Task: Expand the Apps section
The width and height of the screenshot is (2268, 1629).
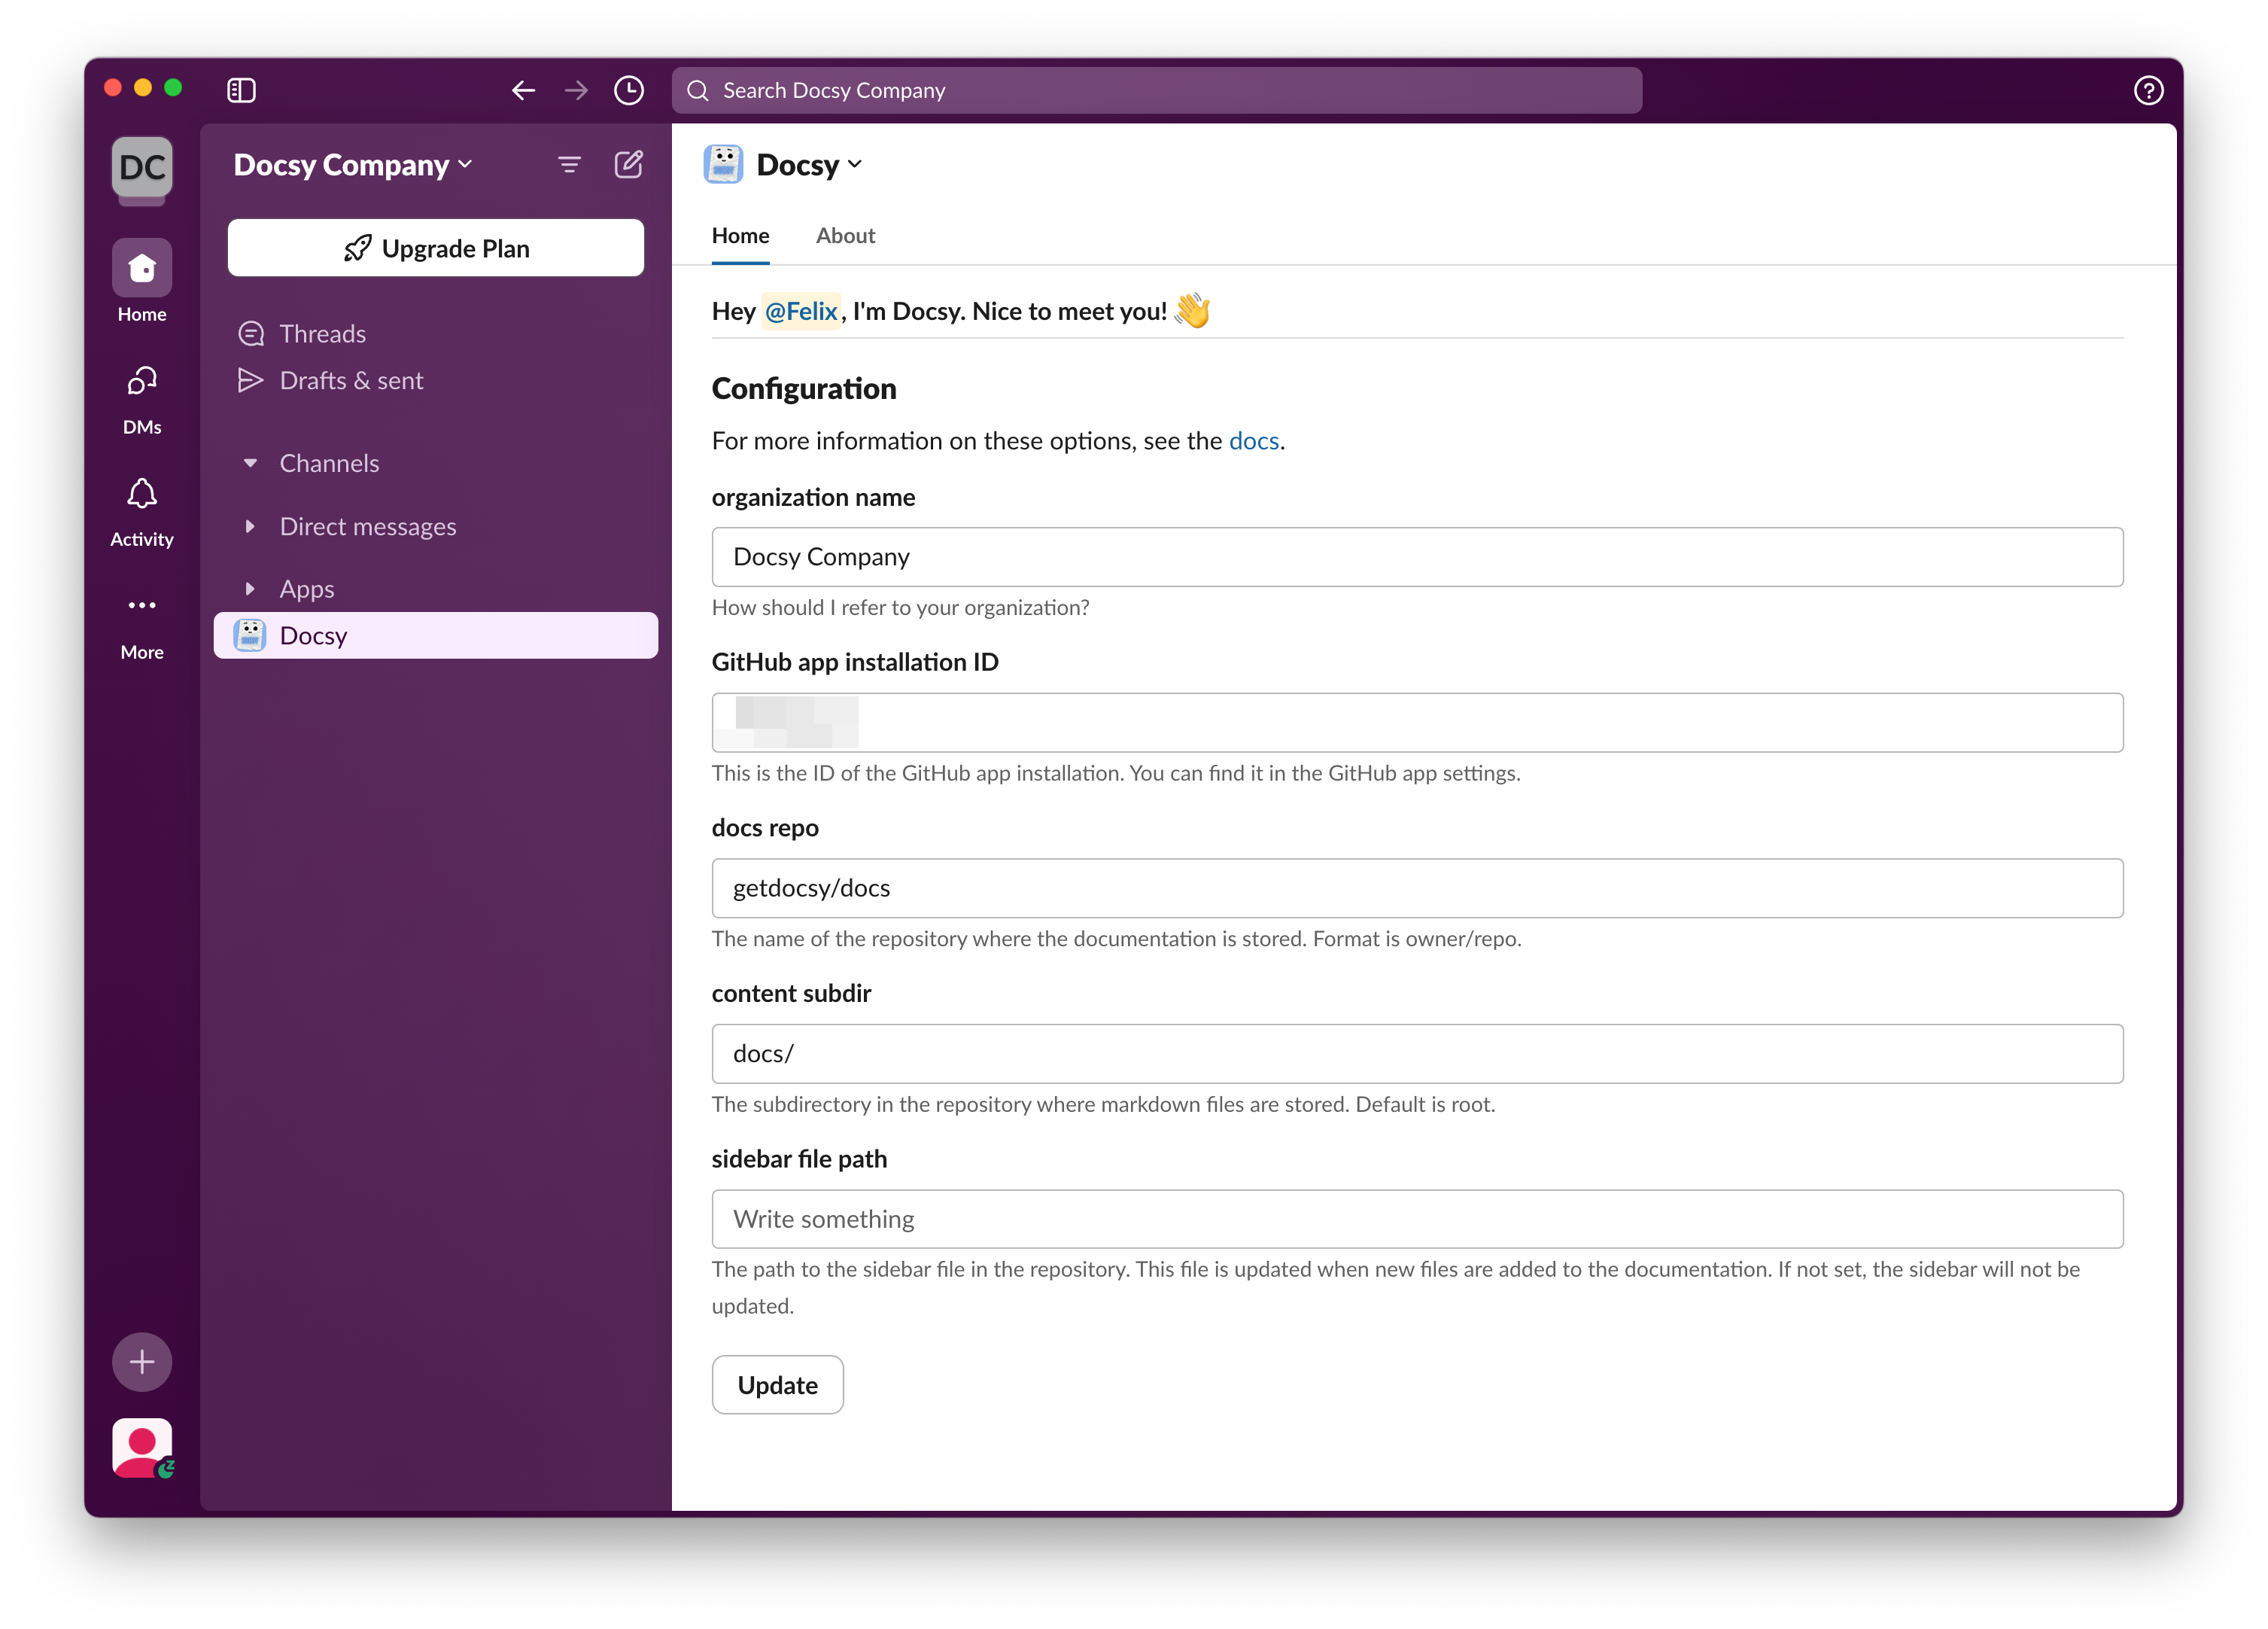Action: [250, 589]
